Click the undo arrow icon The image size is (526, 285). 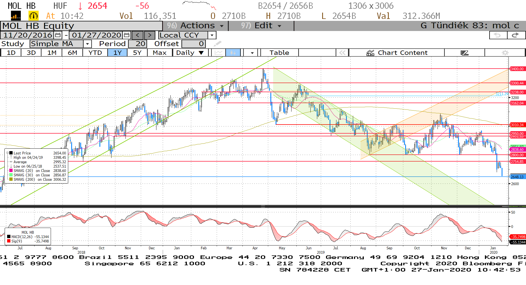tap(498, 35)
